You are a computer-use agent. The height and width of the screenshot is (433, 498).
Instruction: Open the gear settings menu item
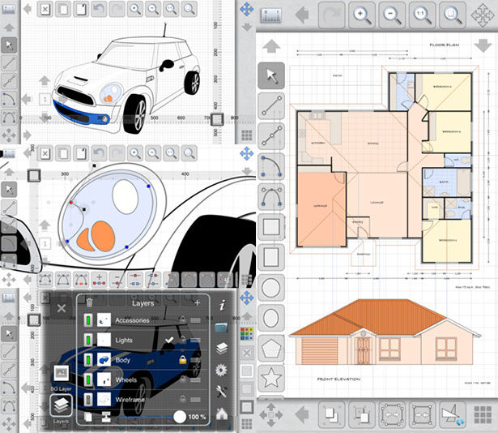point(221,370)
